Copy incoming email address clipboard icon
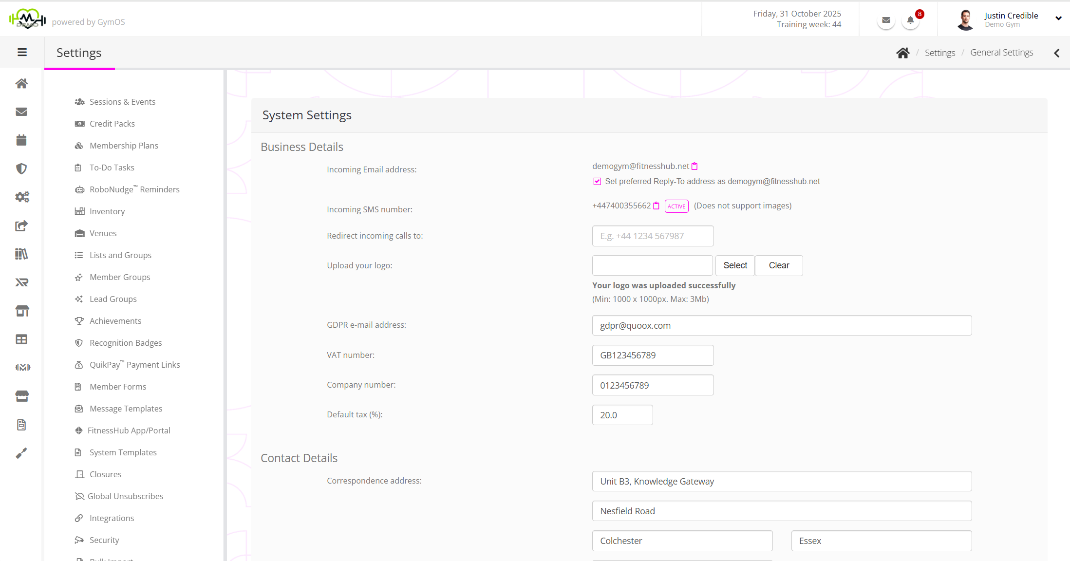 (x=695, y=167)
